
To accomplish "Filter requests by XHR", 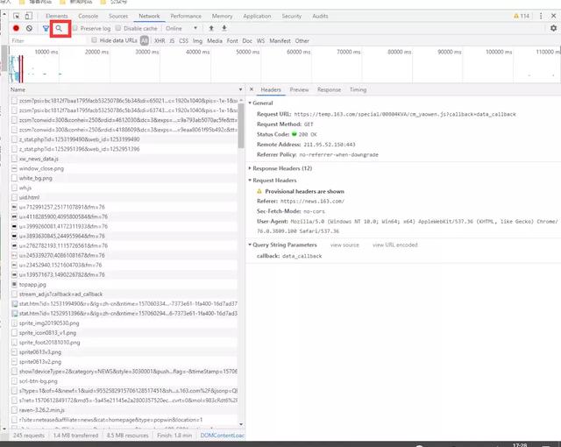I will (x=160, y=41).
